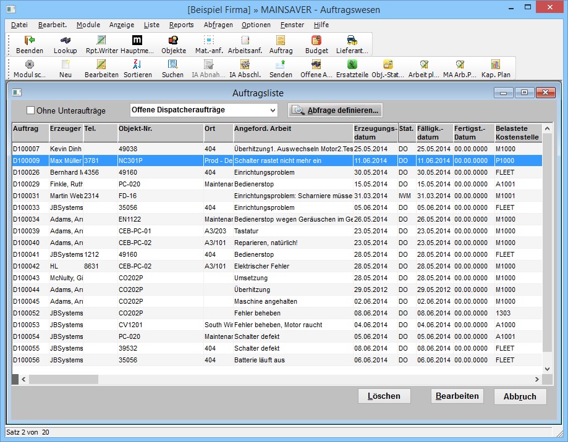Open the Fenster menu
568x442 pixels.
tap(292, 25)
